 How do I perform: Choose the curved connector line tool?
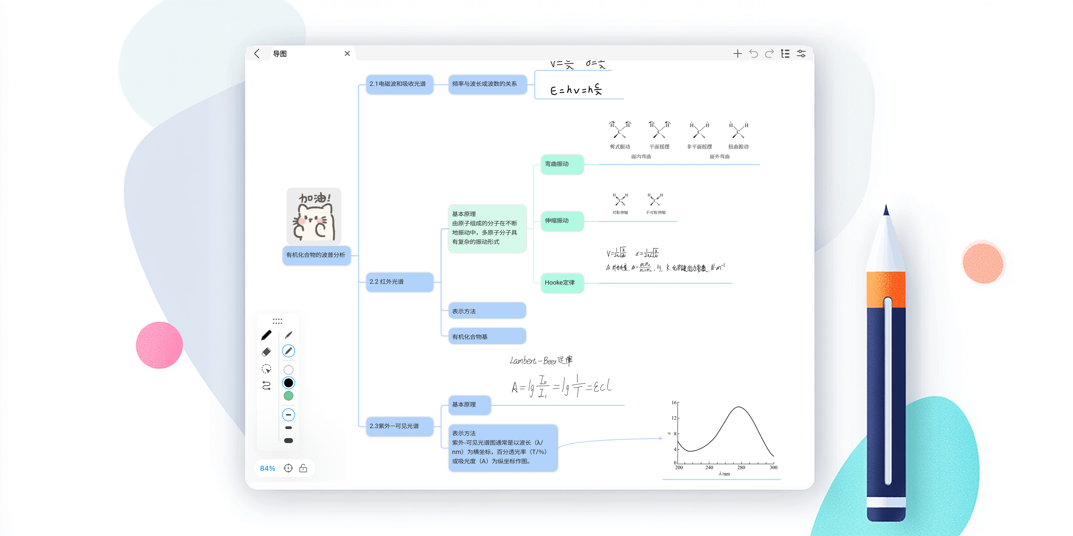(266, 385)
